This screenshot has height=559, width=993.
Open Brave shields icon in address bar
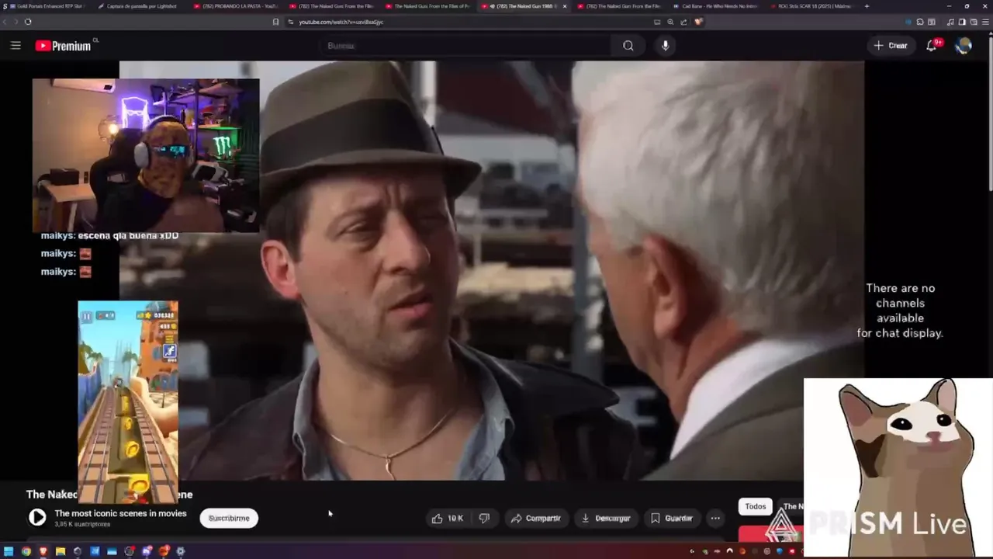point(698,22)
